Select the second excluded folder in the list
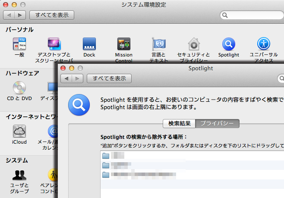 pyautogui.click(x=192, y=165)
